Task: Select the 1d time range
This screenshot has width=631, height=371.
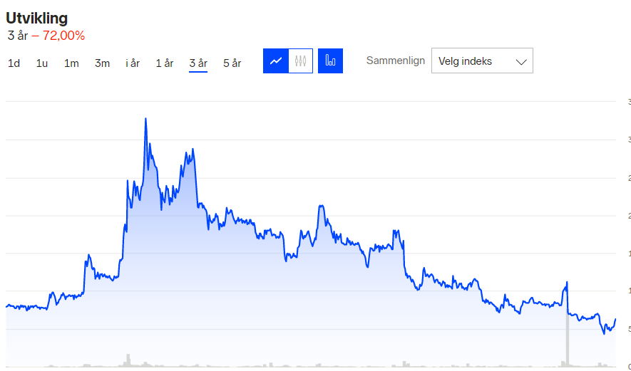Action: coord(14,63)
